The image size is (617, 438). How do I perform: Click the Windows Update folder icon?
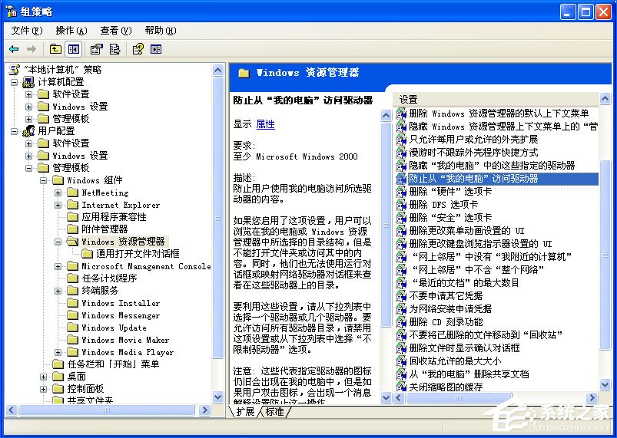coord(72,328)
